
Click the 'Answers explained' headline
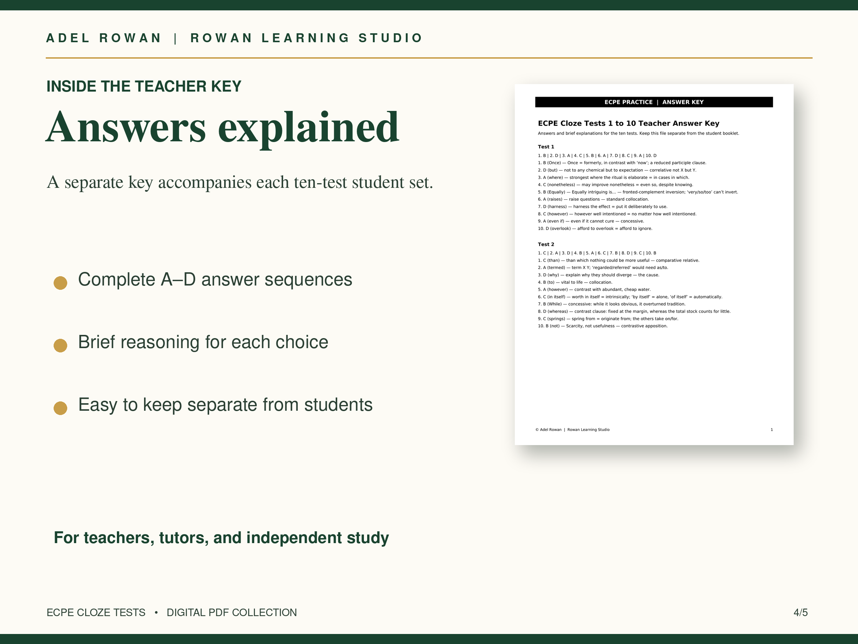[x=222, y=128]
